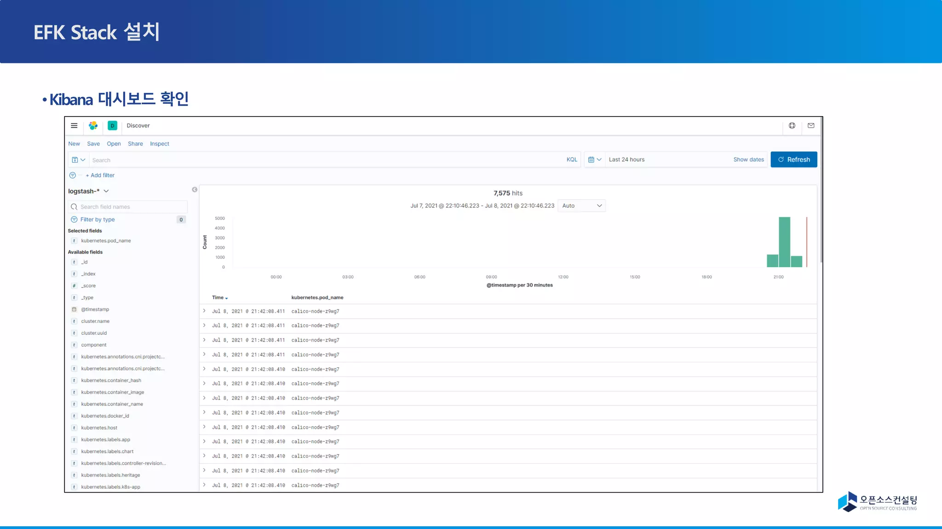Click the Elastic logo icon

(93, 125)
